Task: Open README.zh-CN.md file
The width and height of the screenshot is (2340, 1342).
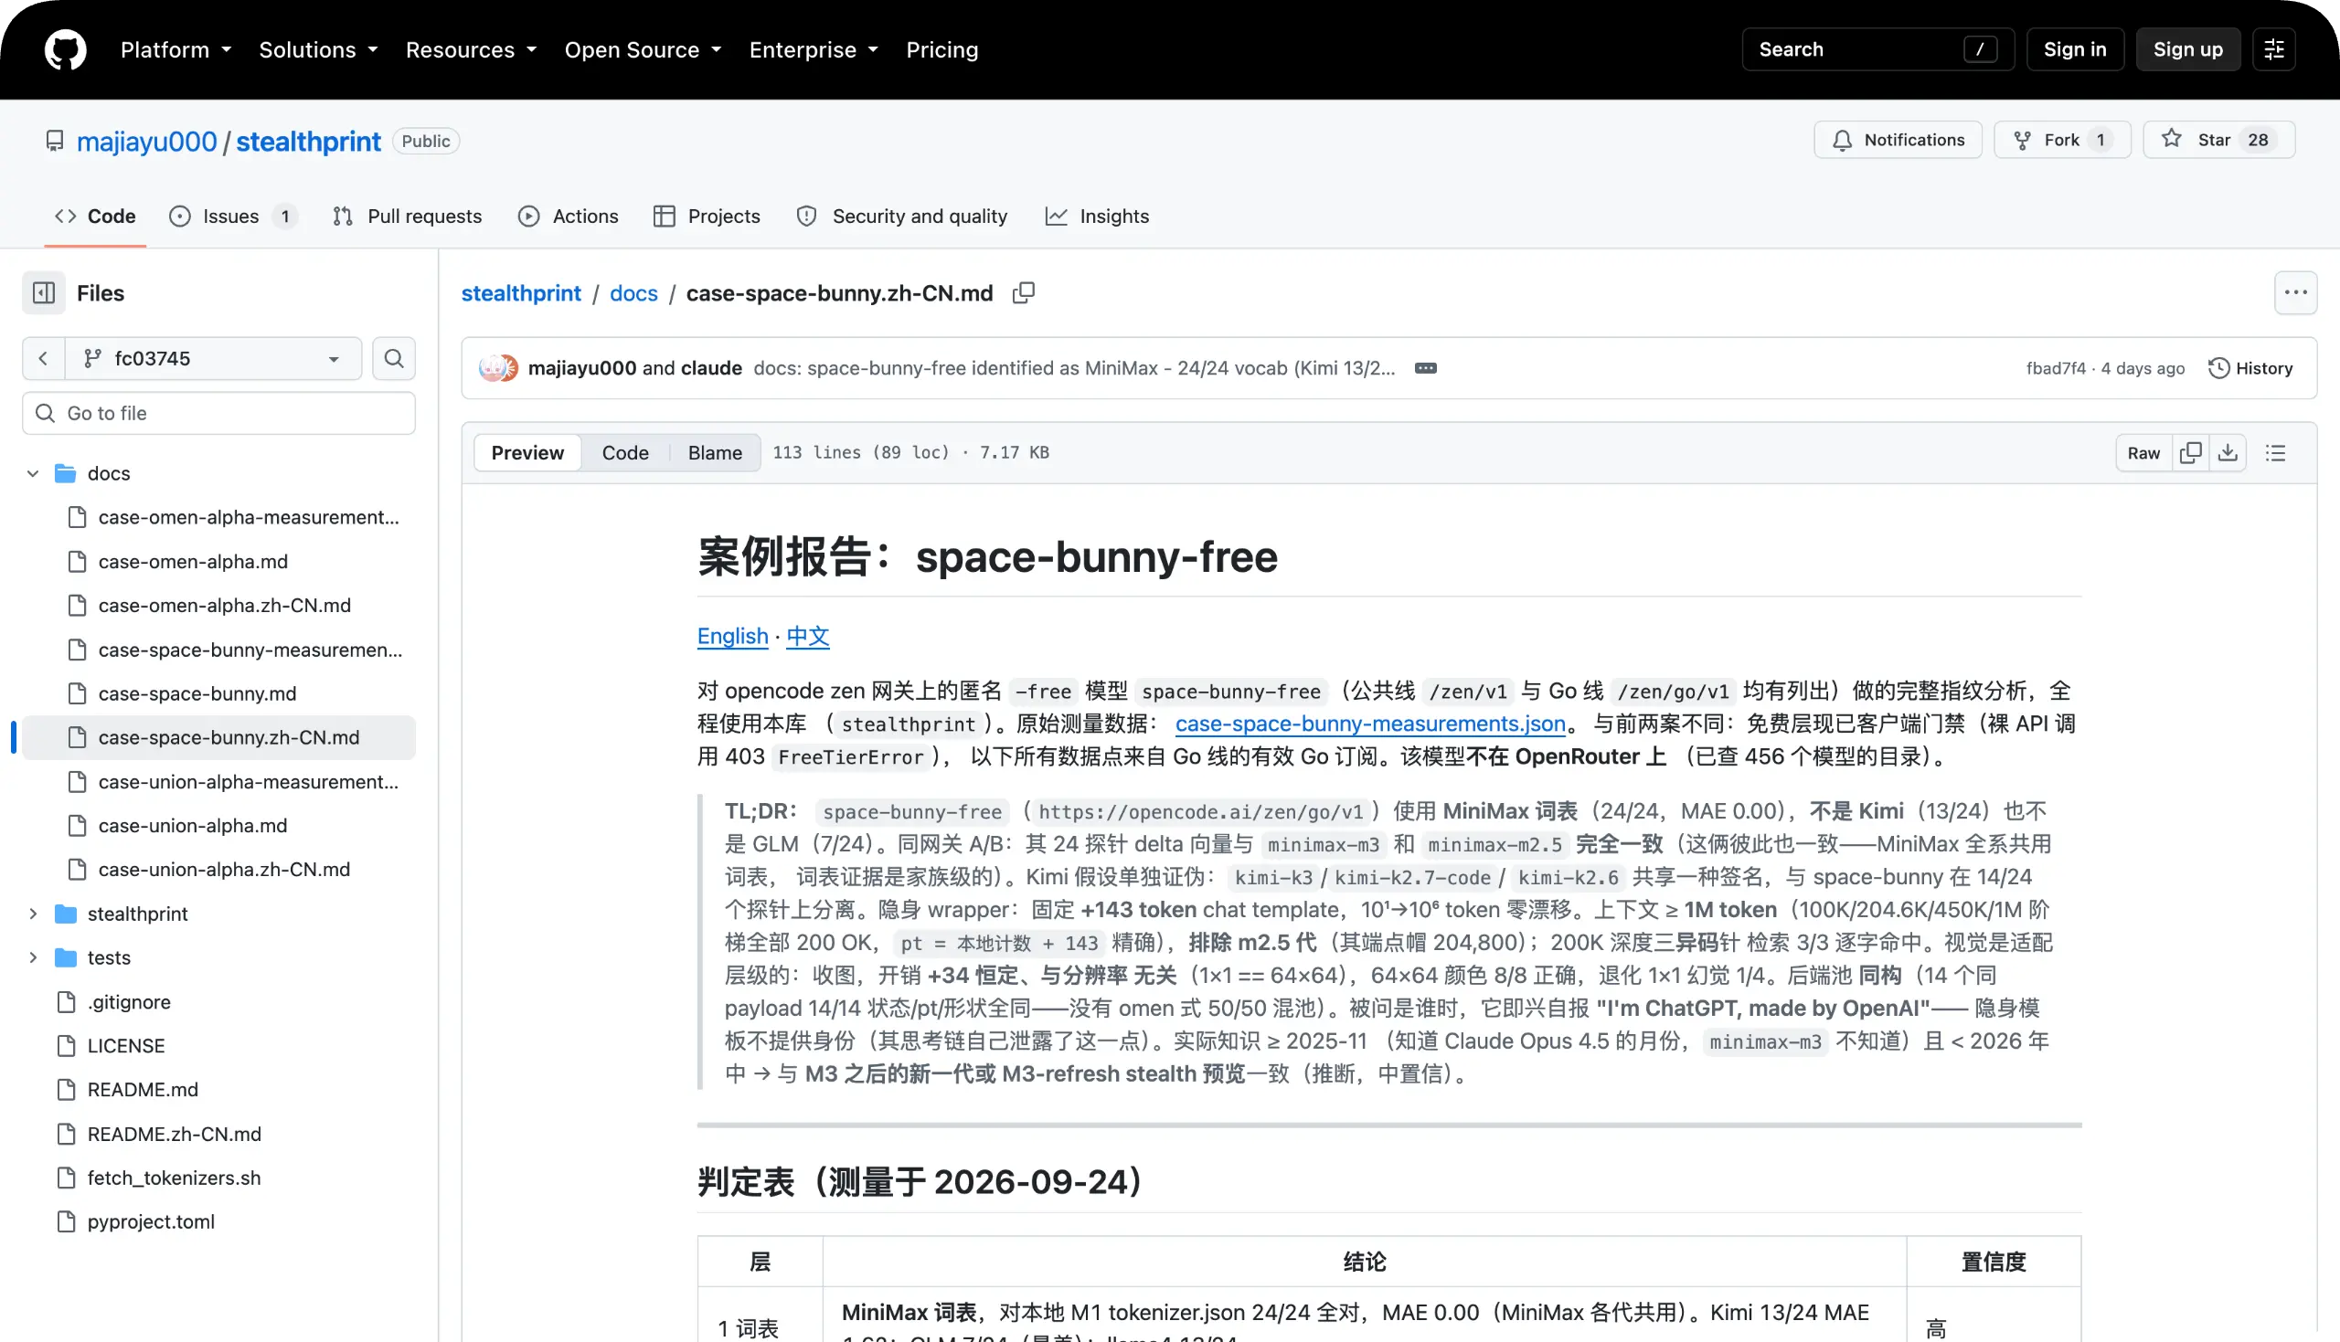Action: [x=175, y=1134]
